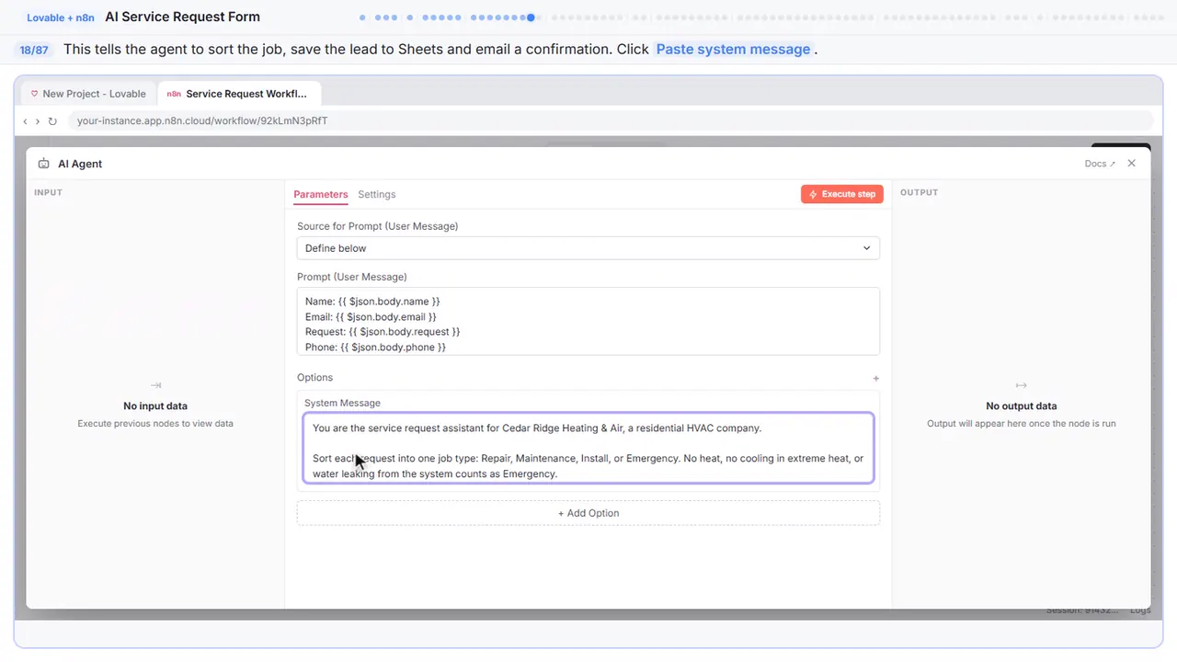Reload the page with the refresh icon
Image resolution: width=1177 pixels, height=662 pixels.
(52, 121)
